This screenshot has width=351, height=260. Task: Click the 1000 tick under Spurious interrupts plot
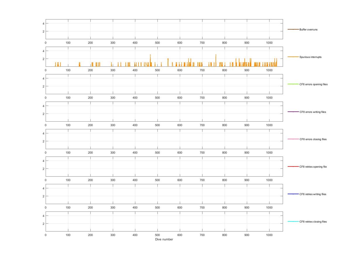point(269,70)
